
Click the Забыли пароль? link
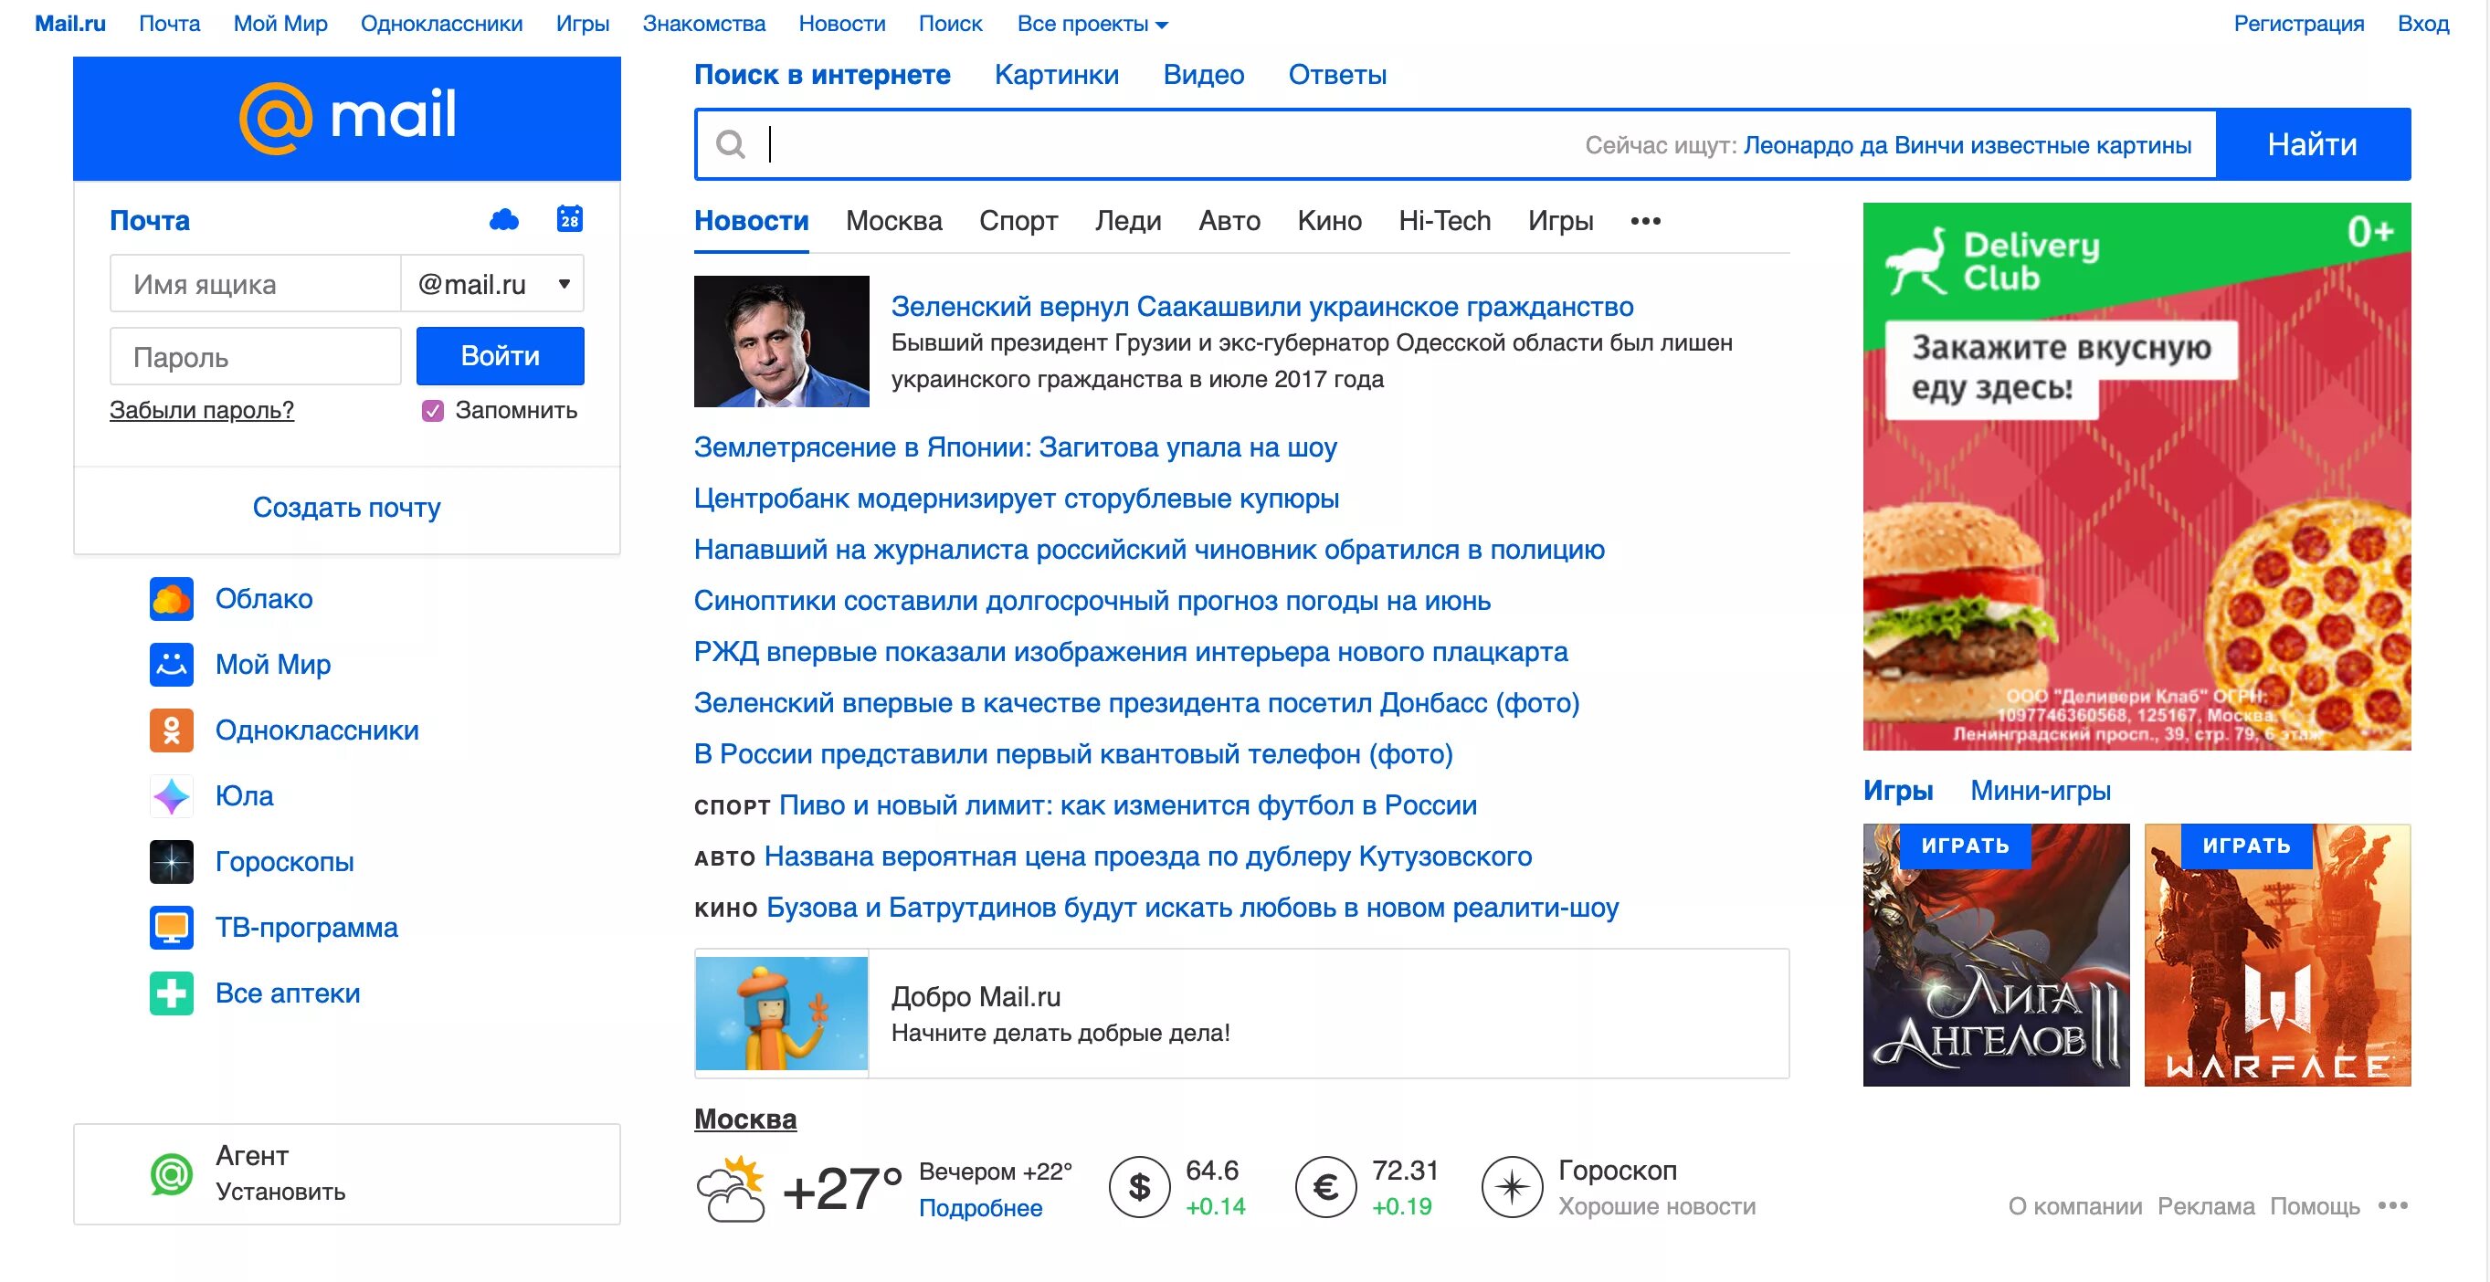click(x=201, y=411)
